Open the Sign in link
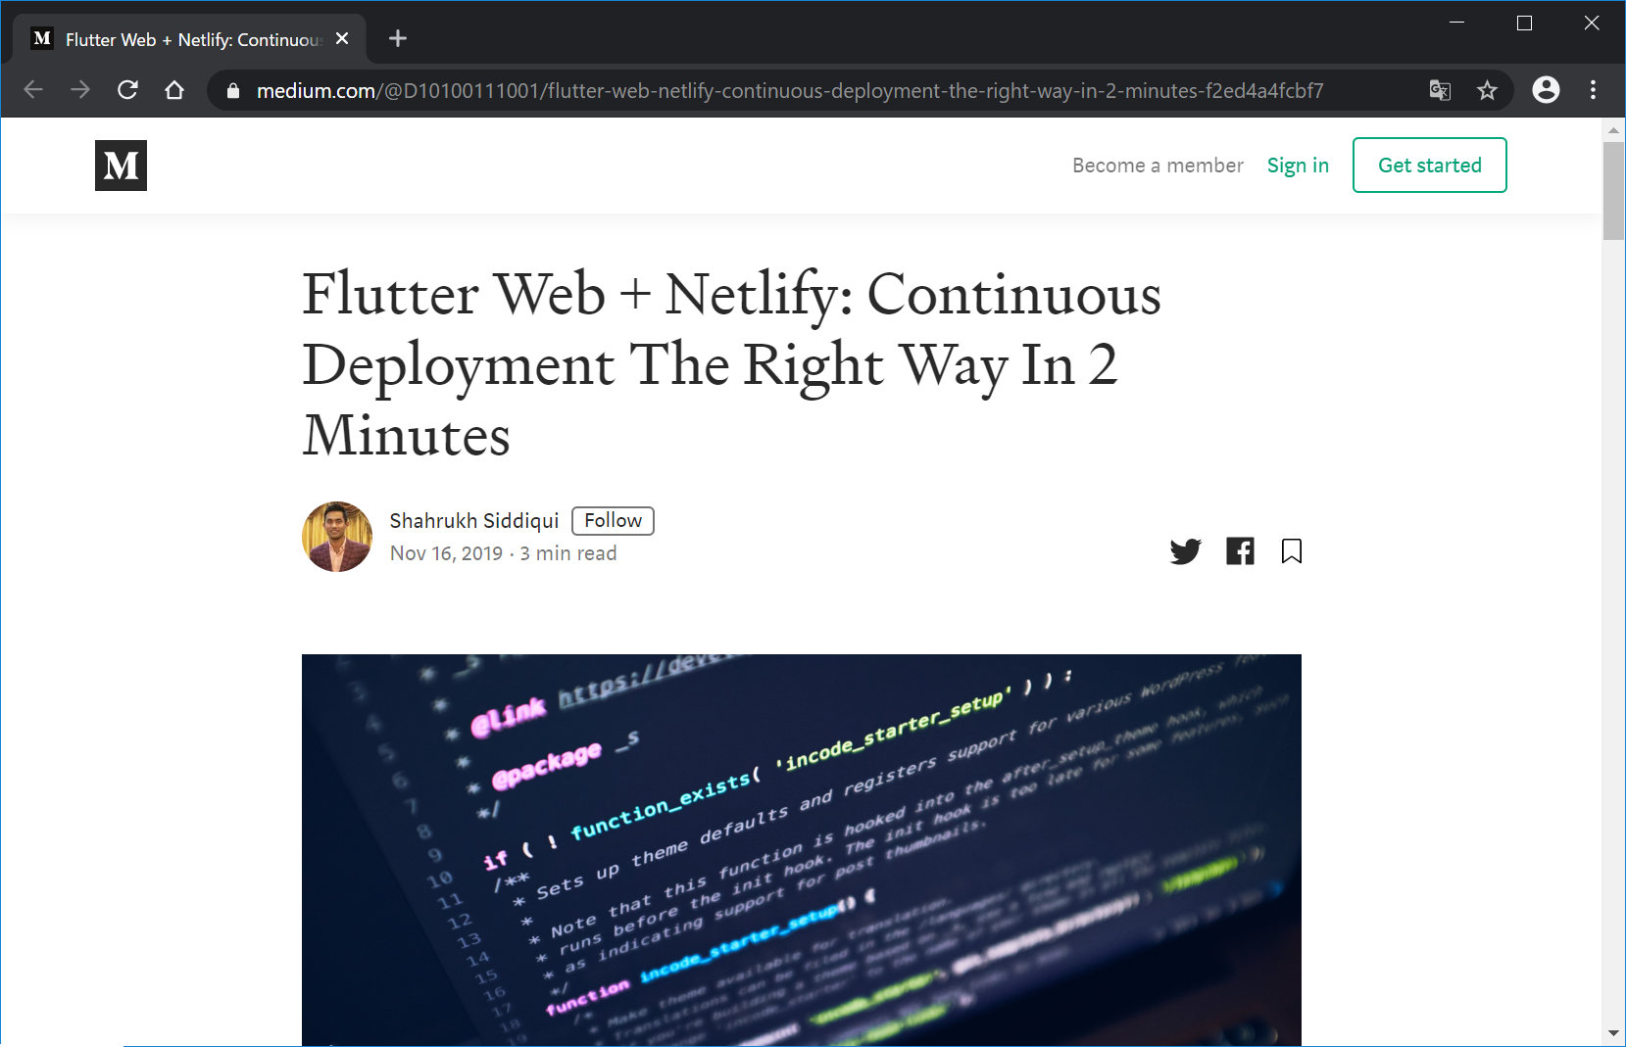The width and height of the screenshot is (1626, 1047). point(1298,166)
